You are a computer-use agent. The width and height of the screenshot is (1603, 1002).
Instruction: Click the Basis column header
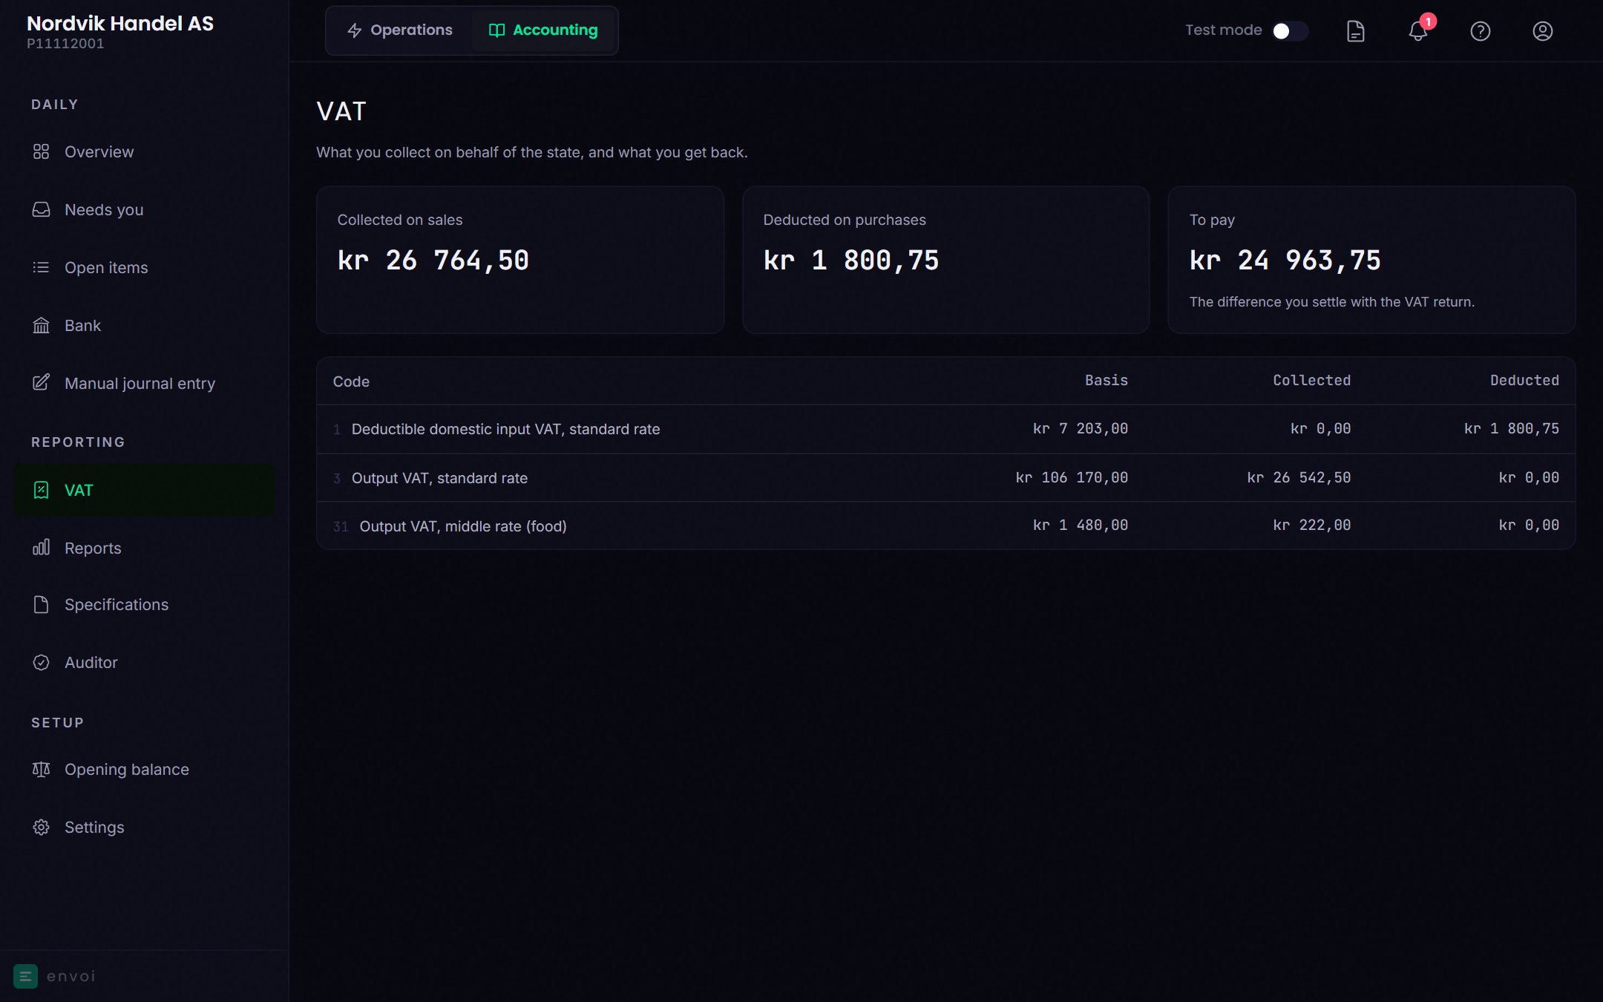click(1107, 381)
